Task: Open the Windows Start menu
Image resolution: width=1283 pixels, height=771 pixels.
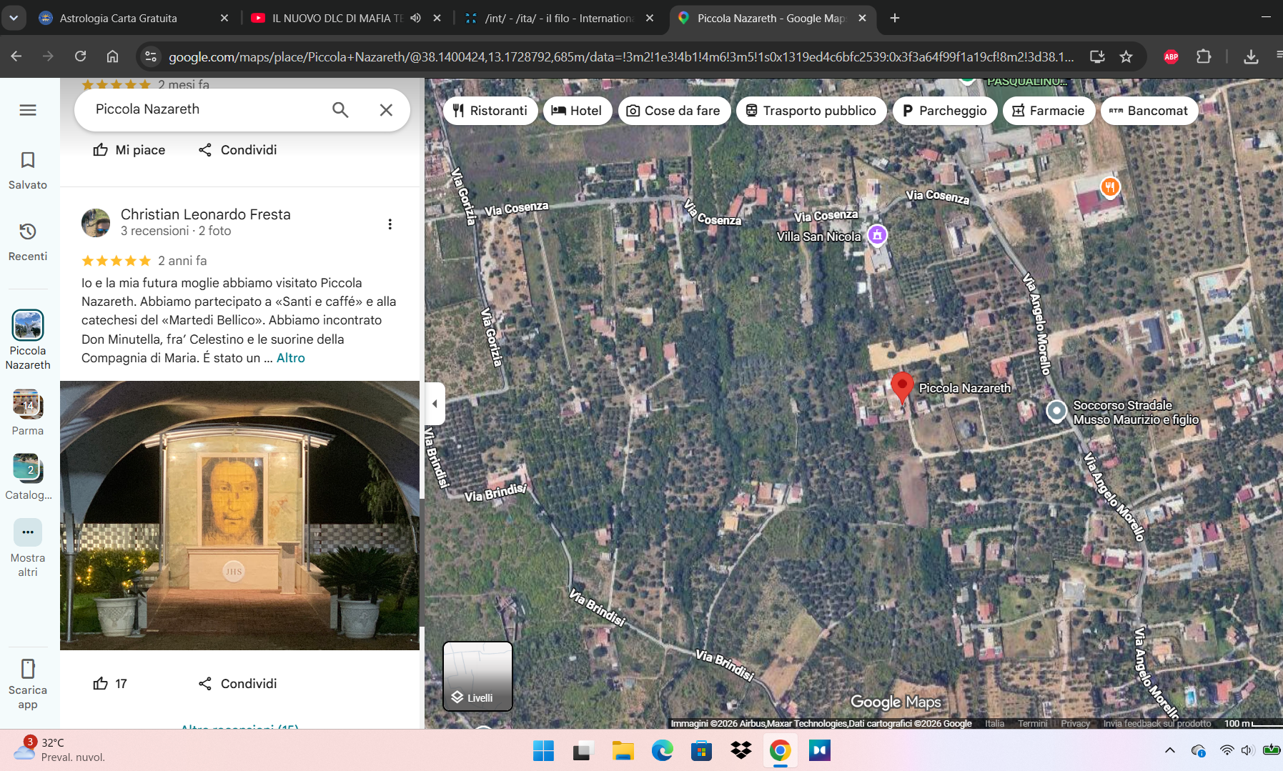Action: click(x=543, y=750)
